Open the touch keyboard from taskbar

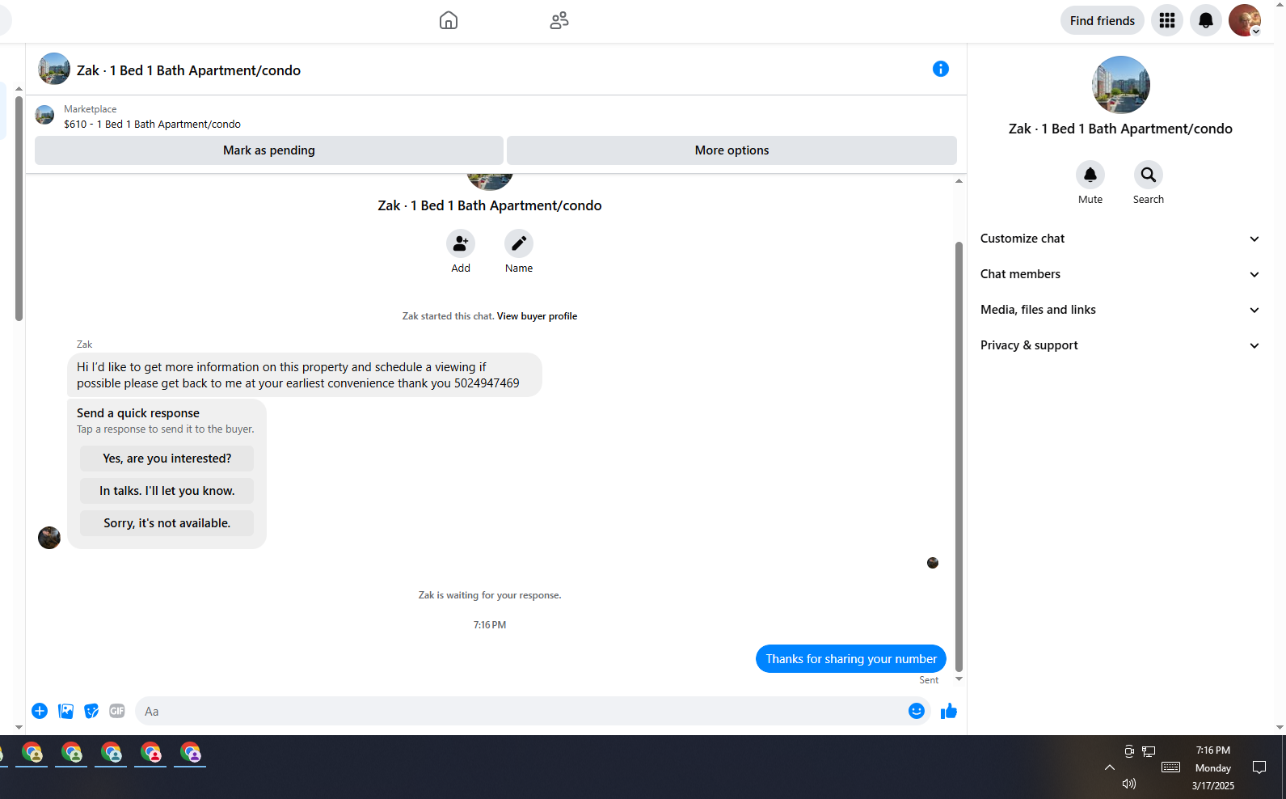click(1170, 767)
